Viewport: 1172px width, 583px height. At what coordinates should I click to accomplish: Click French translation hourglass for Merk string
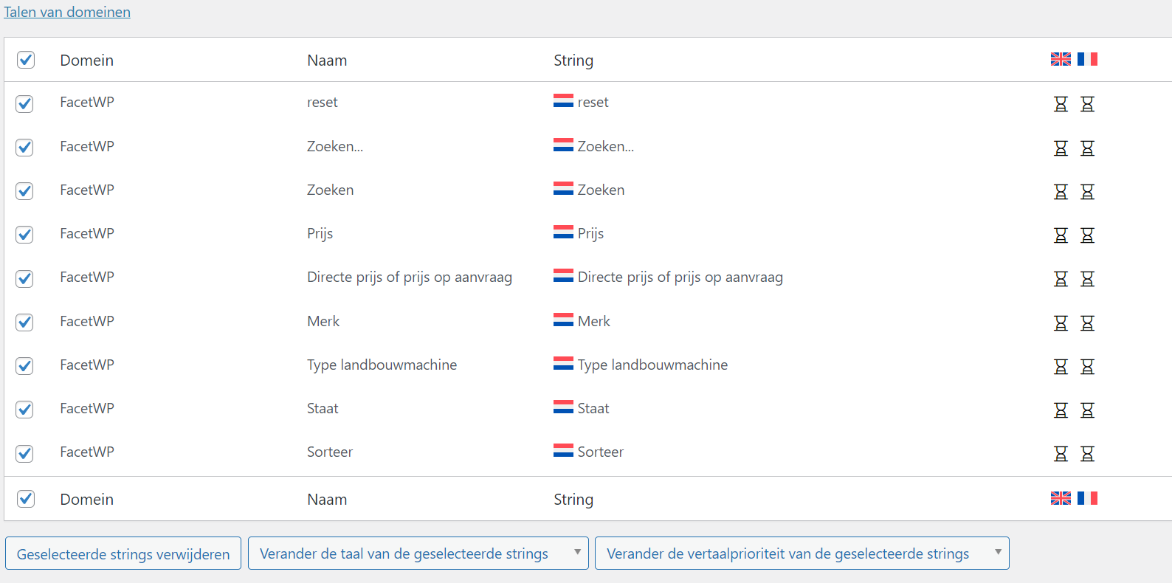(1087, 323)
